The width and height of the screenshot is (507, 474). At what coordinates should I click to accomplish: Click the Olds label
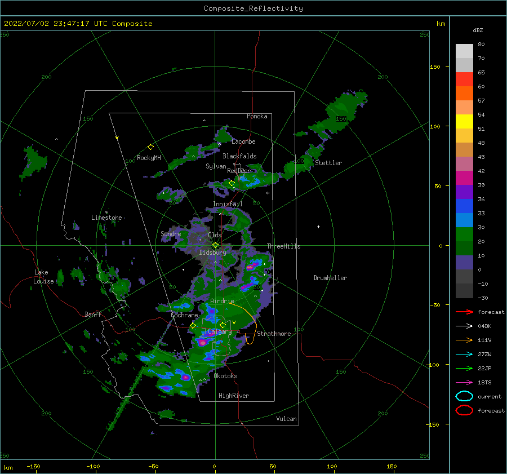coord(215,235)
